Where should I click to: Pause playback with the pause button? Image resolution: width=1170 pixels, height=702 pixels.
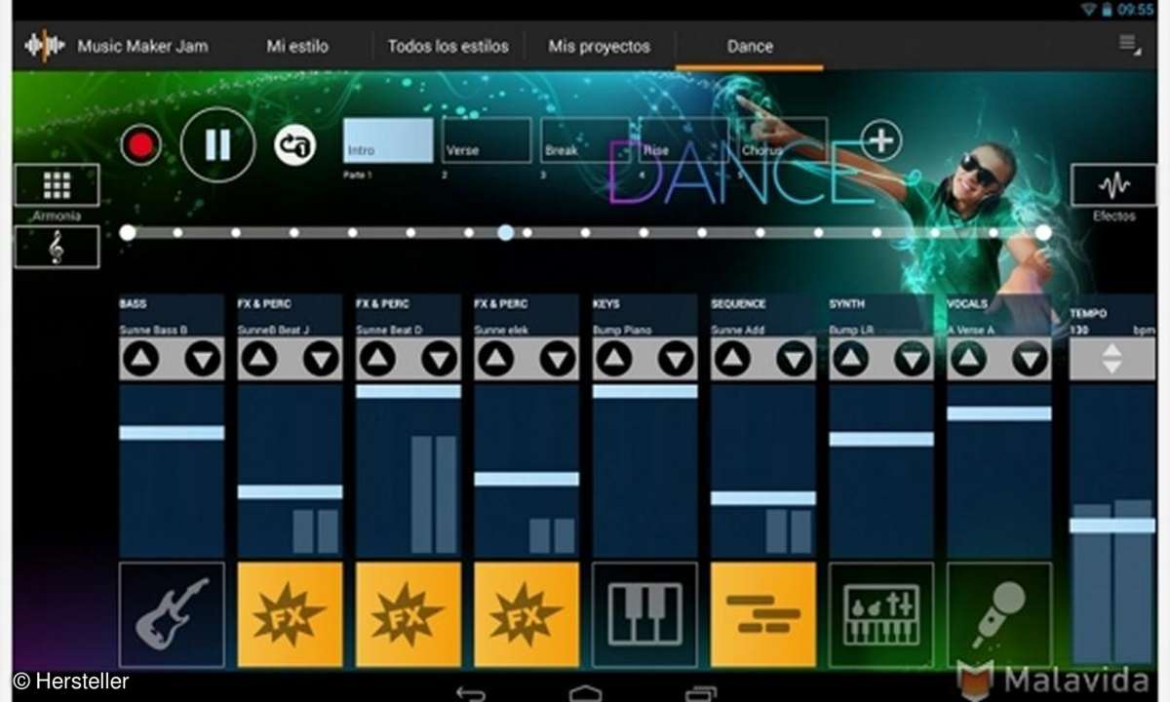218,145
